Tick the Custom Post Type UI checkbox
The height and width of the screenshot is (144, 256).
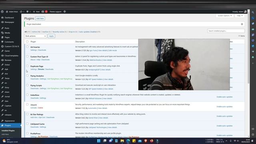(27, 56)
